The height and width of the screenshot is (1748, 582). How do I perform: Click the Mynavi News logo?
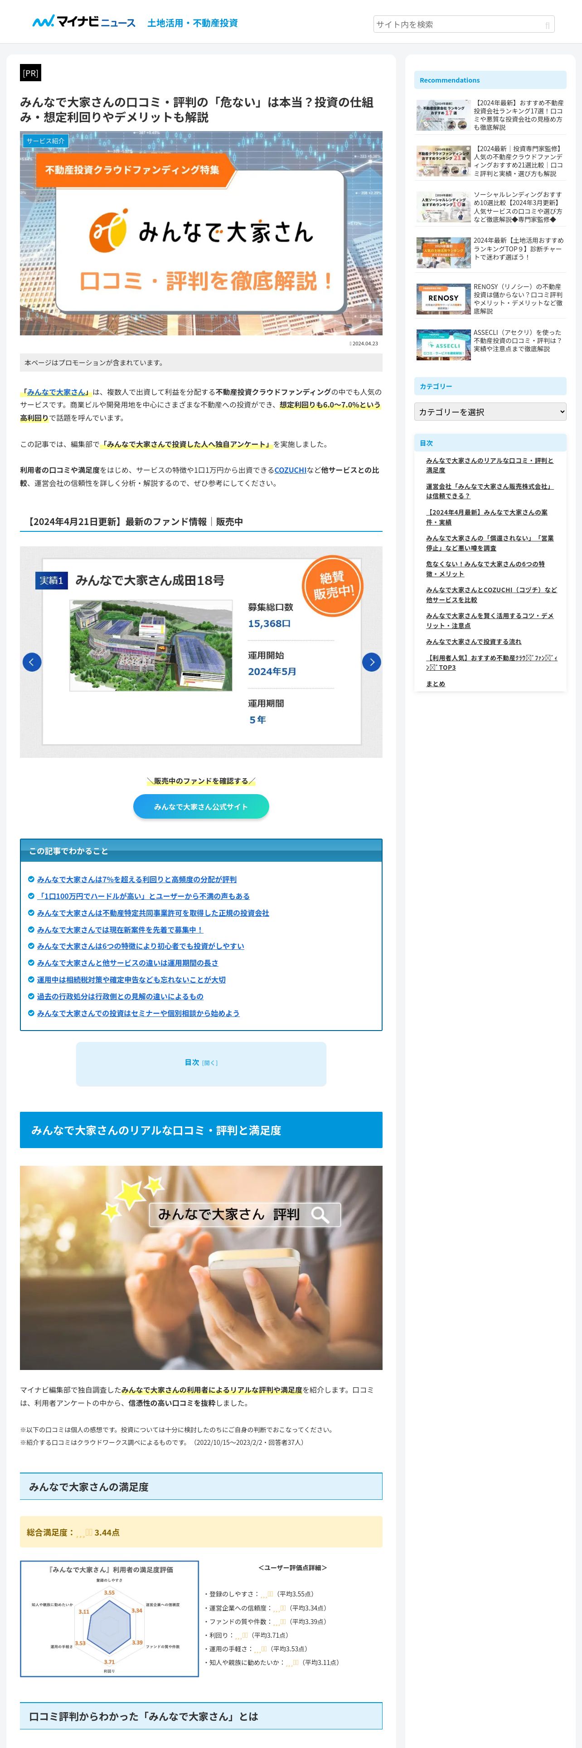[84, 22]
